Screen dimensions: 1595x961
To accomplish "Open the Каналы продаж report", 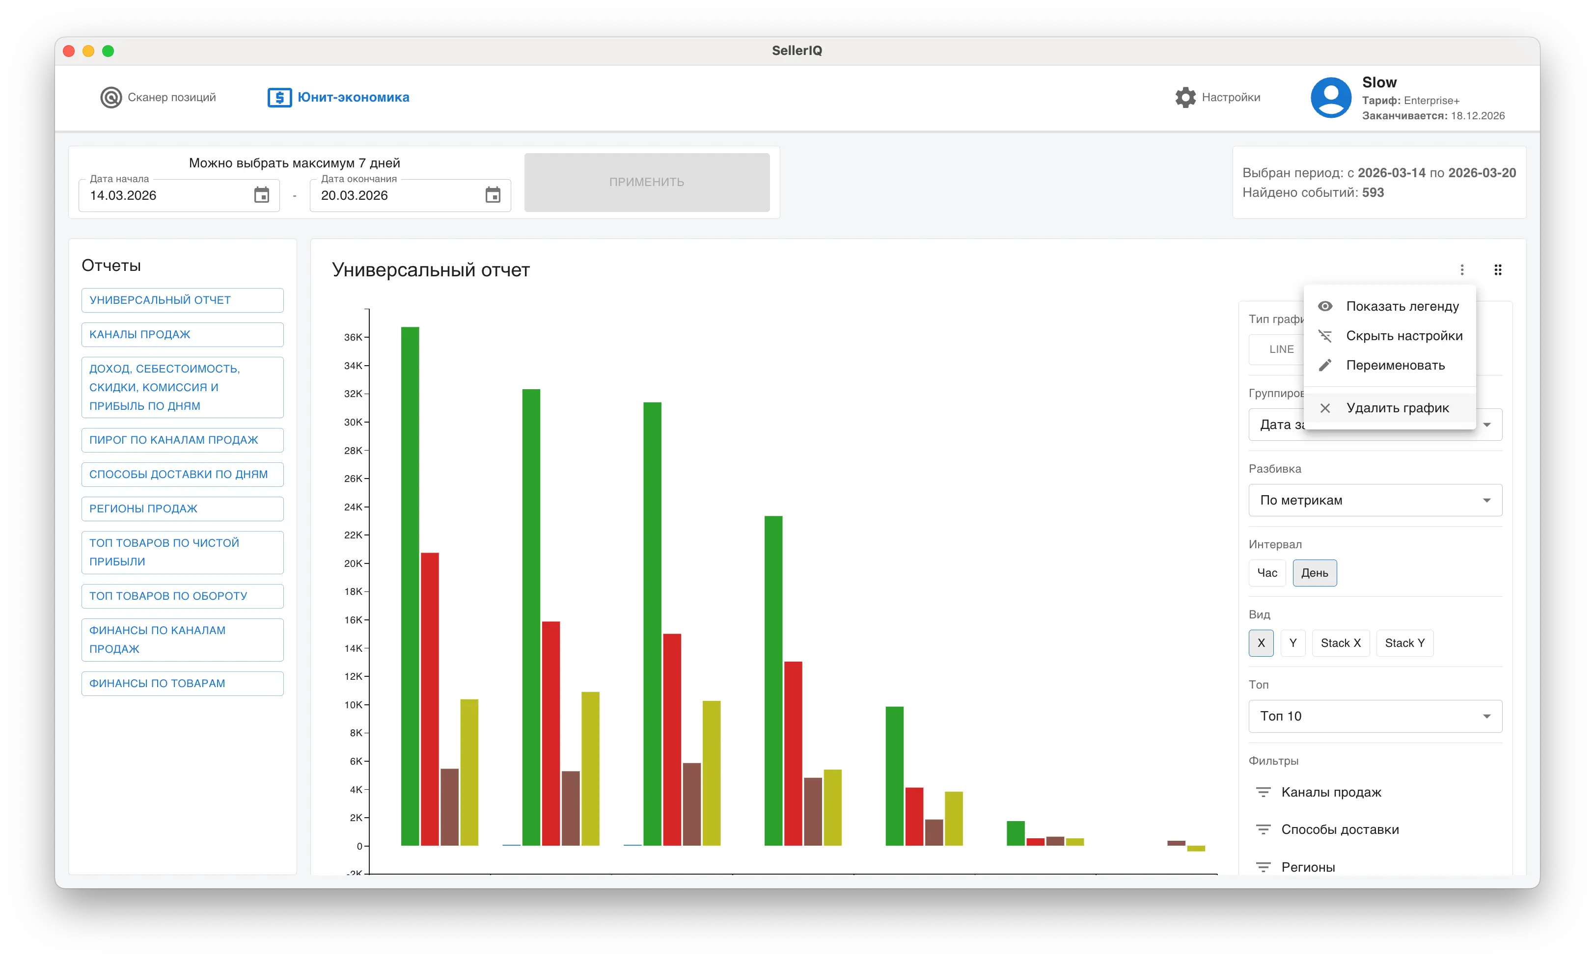I will click(x=182, y=334).
